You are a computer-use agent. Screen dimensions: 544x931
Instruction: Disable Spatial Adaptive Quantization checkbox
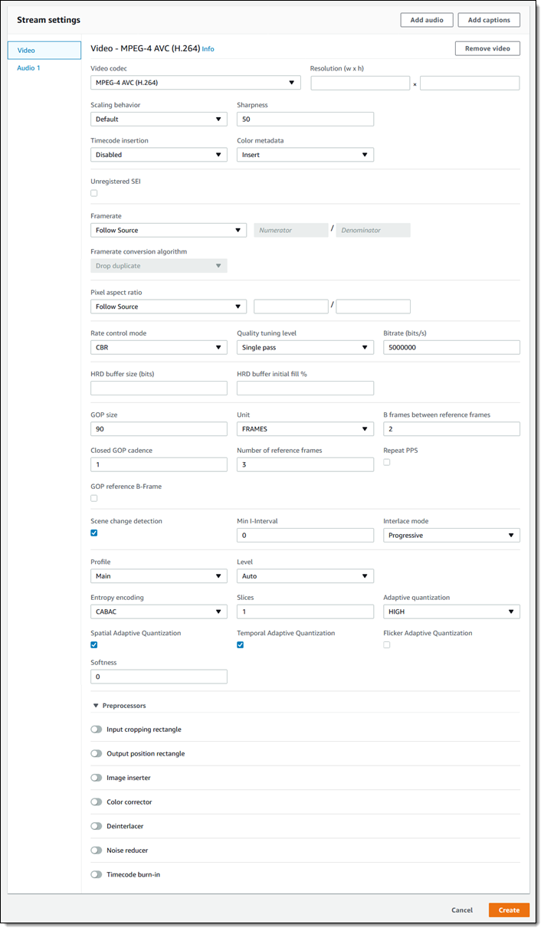(94, 644)
